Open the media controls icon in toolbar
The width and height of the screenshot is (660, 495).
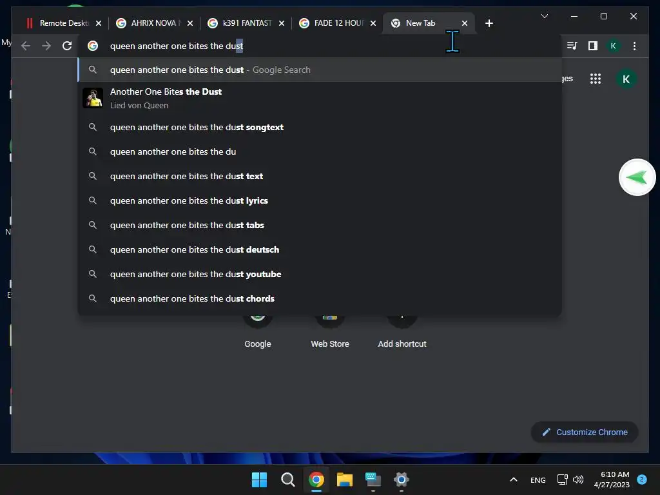(572, 46)
